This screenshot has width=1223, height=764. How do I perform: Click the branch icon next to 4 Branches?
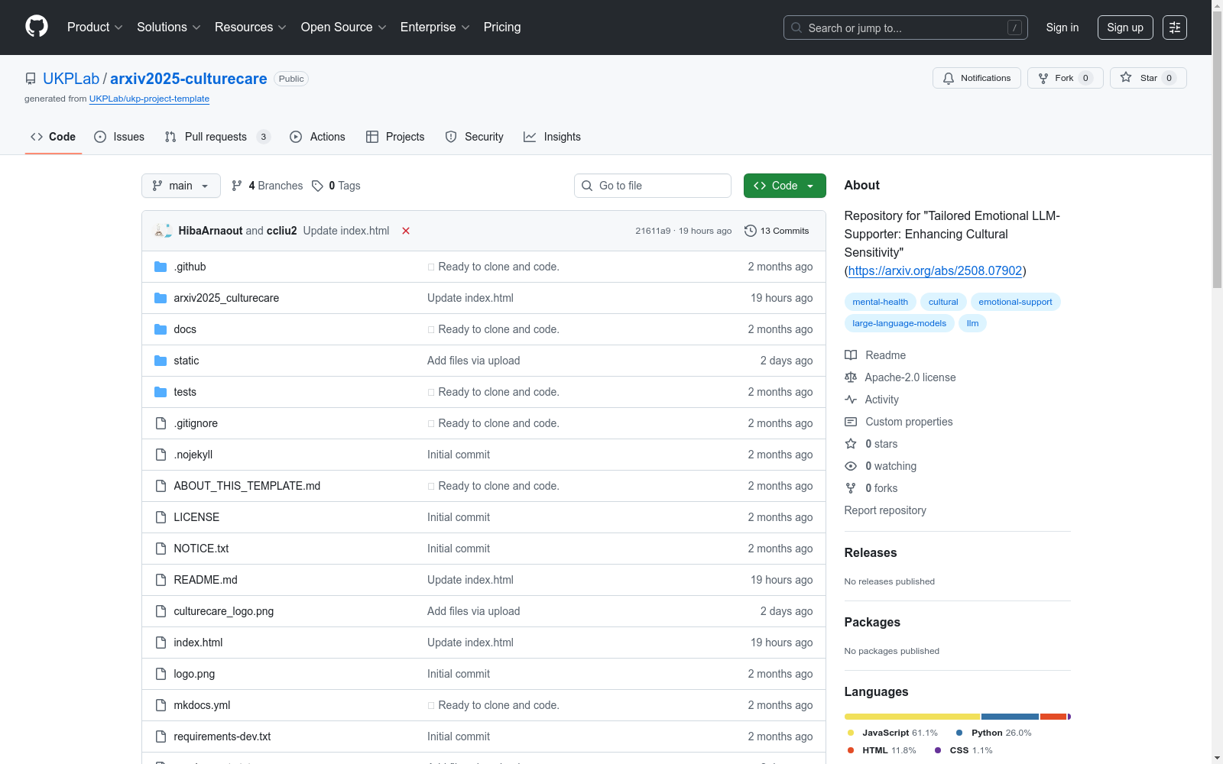[x=237, y=186]
